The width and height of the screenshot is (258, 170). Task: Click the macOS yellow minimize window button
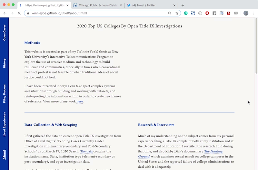click(9, 5)
